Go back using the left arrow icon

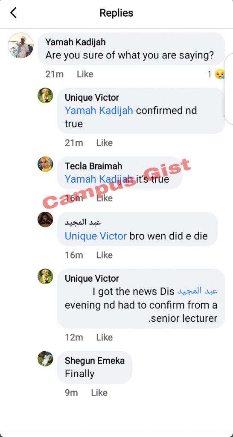(13, 13)
